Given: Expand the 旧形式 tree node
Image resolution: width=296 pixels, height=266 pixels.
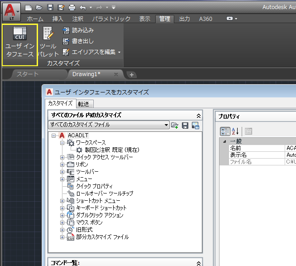Looking at the screenshot, I should (x=62, y=230).
